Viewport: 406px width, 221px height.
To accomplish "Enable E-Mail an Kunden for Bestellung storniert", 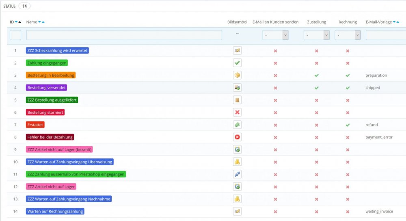I will click(x=275, y=113).
